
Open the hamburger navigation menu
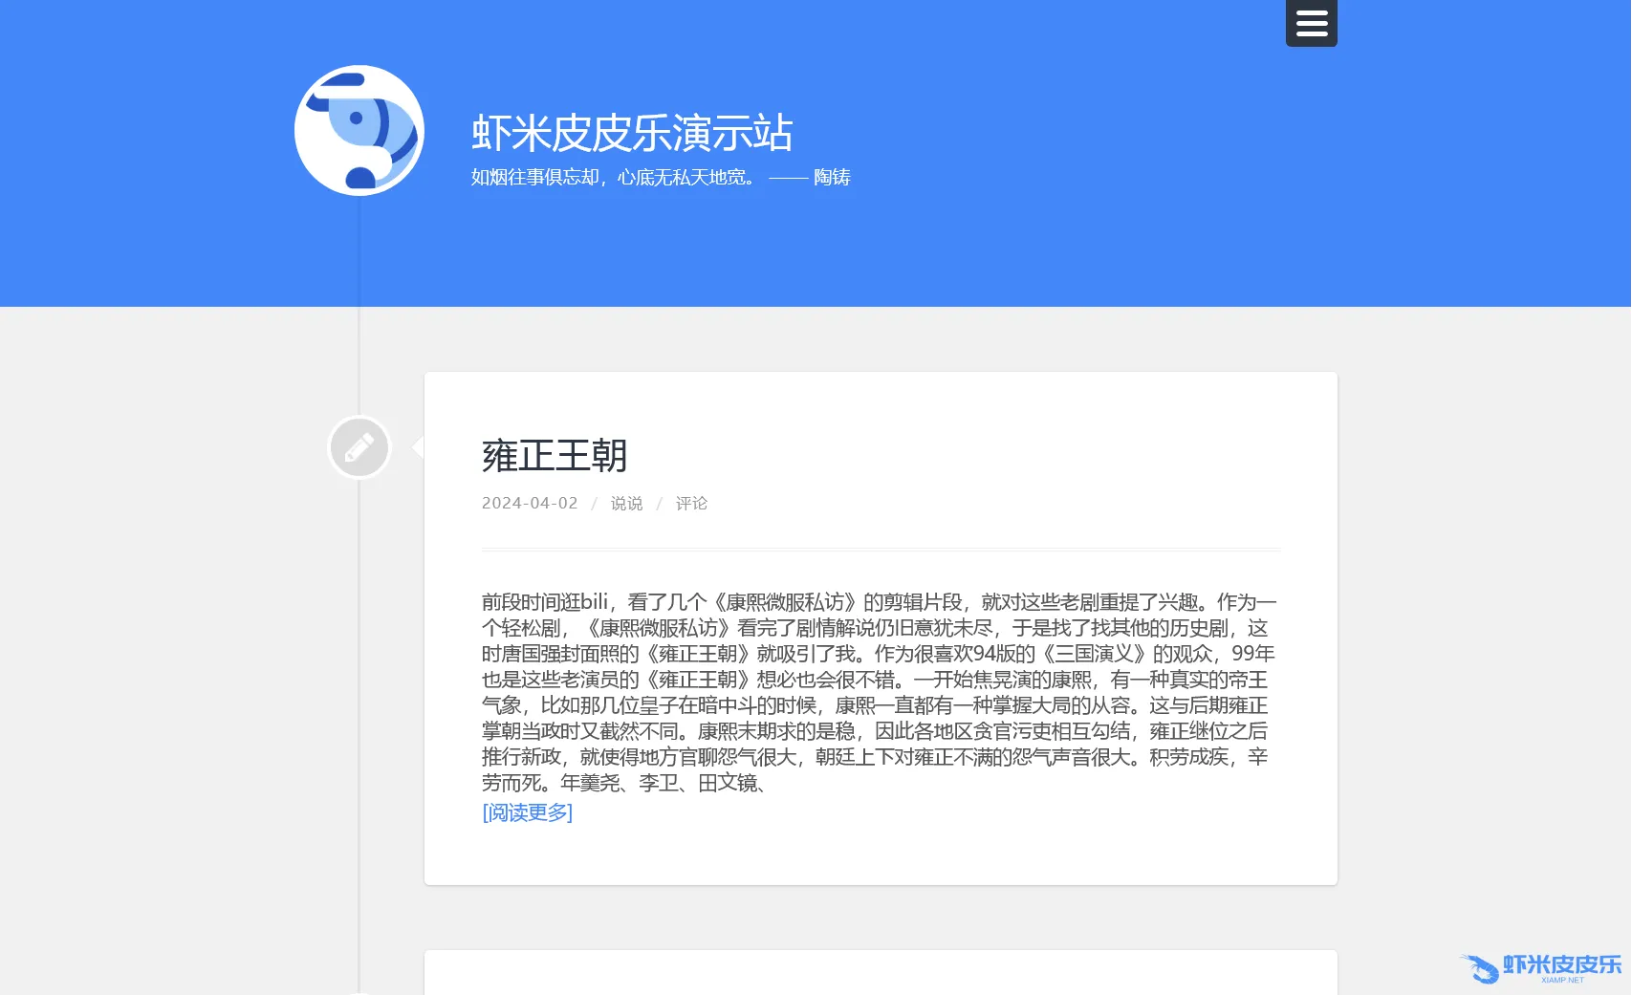click(1311, 23)
